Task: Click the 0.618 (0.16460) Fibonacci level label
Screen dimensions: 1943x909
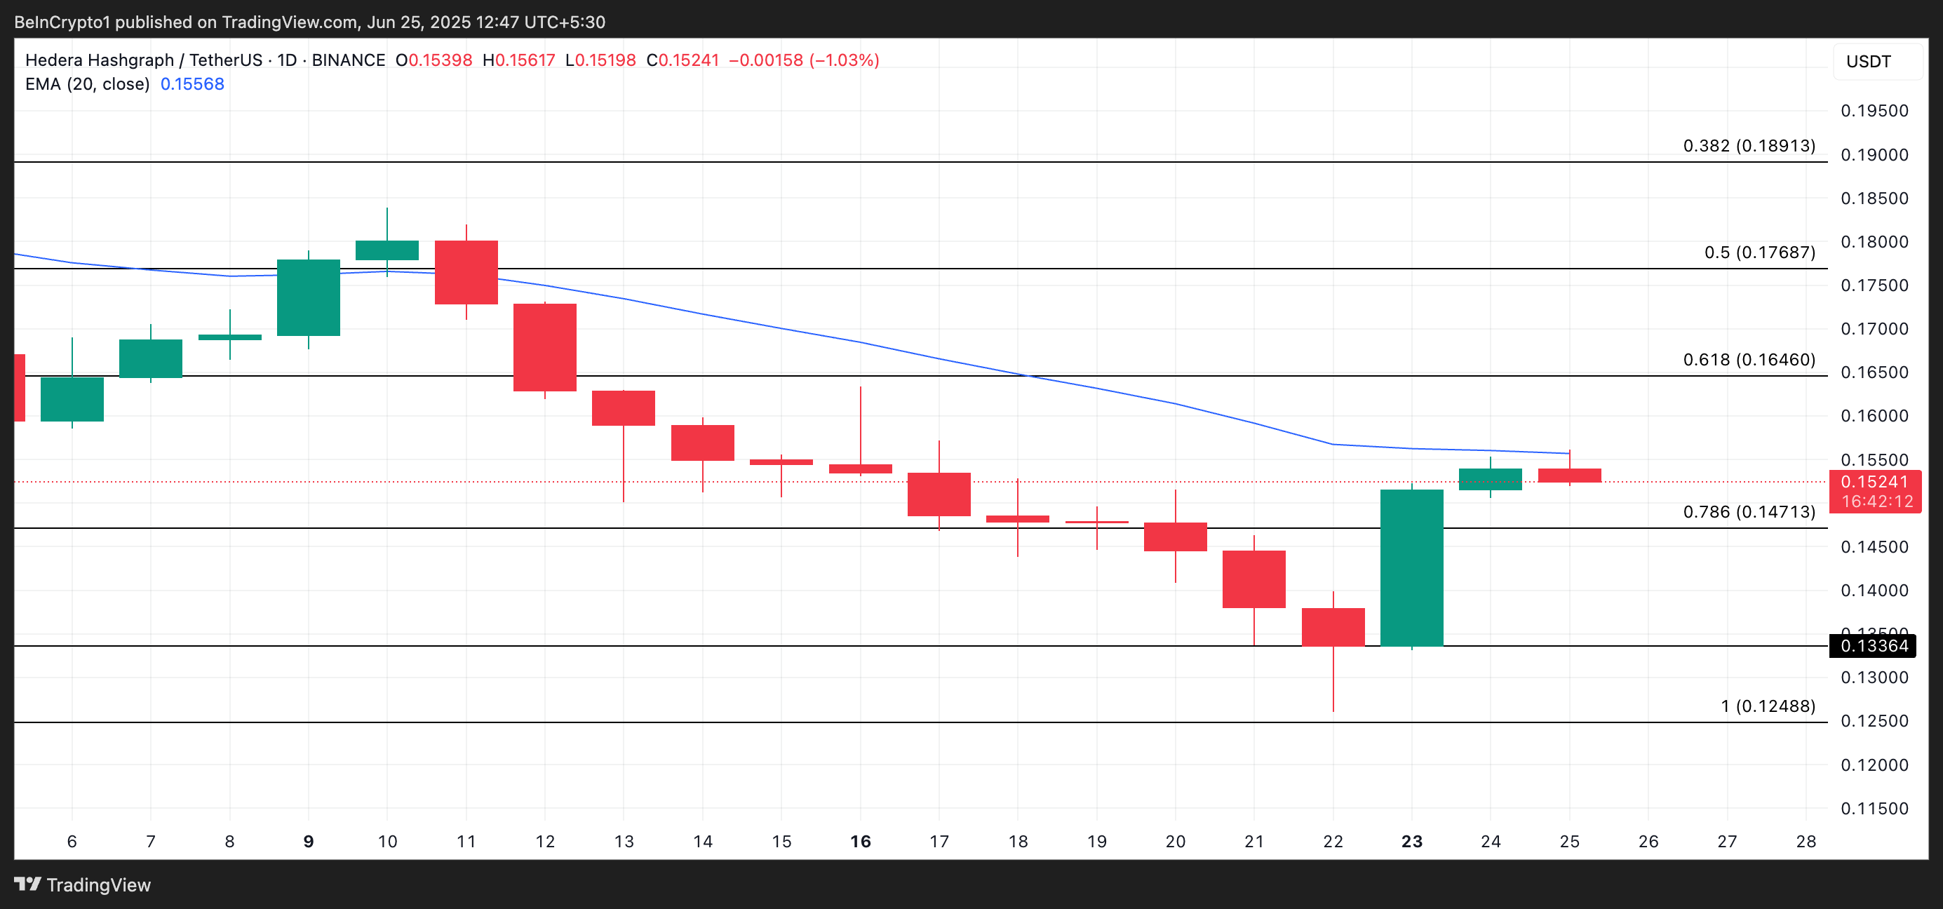Action: click(x=1749, y=359)
